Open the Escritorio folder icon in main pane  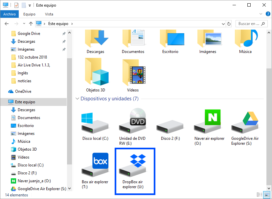(x=172, y=38)
